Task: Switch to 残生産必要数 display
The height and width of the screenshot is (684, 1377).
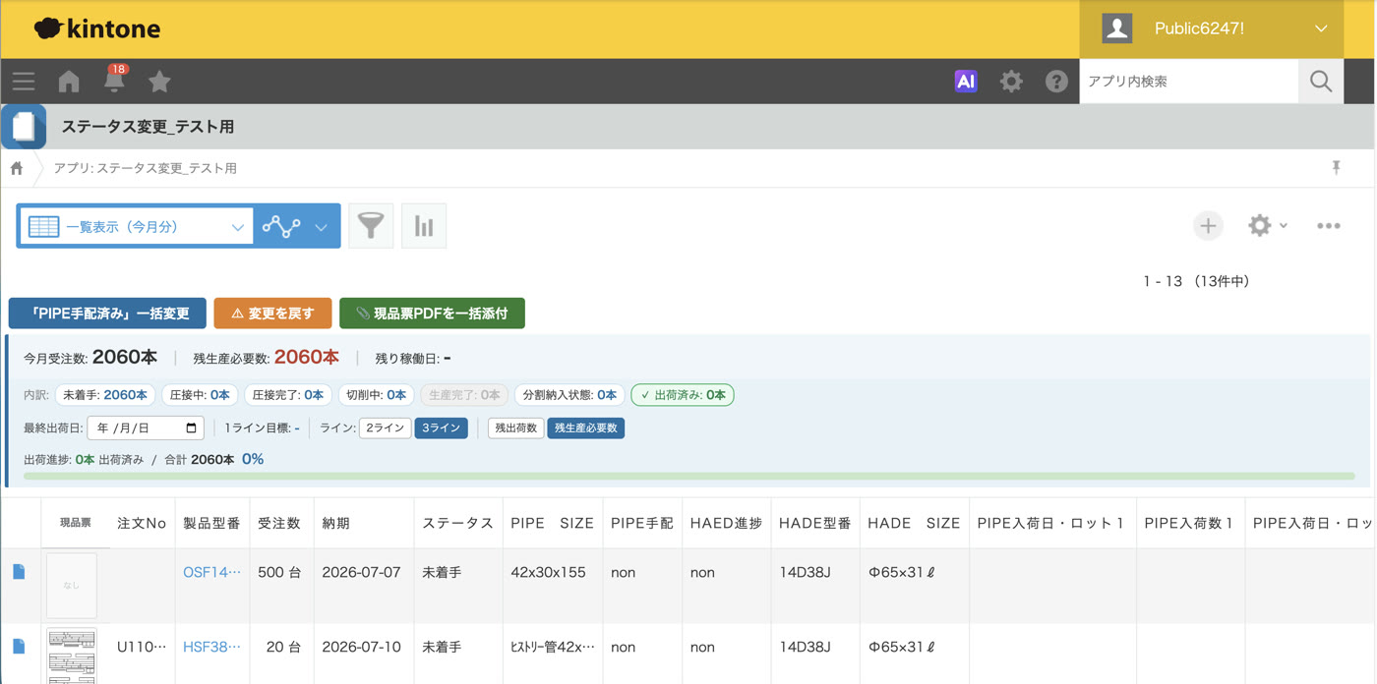Action: point(585,428)
